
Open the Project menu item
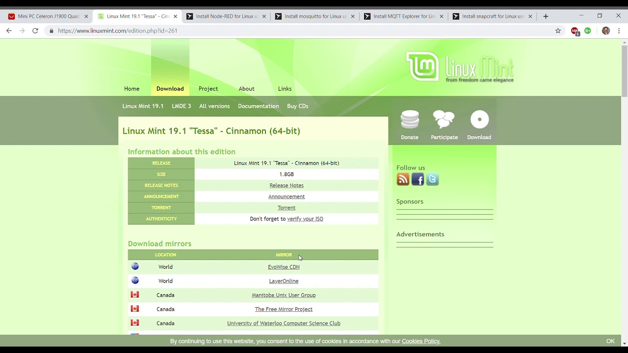point(208,89)
